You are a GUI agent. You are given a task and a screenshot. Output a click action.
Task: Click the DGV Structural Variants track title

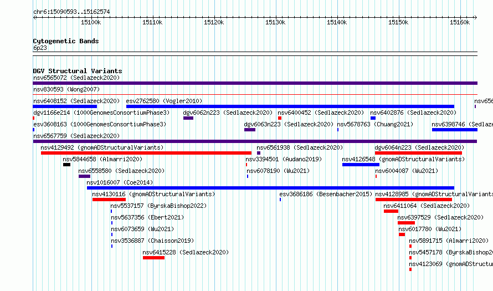pyautogui.click(x=78, y=71)
